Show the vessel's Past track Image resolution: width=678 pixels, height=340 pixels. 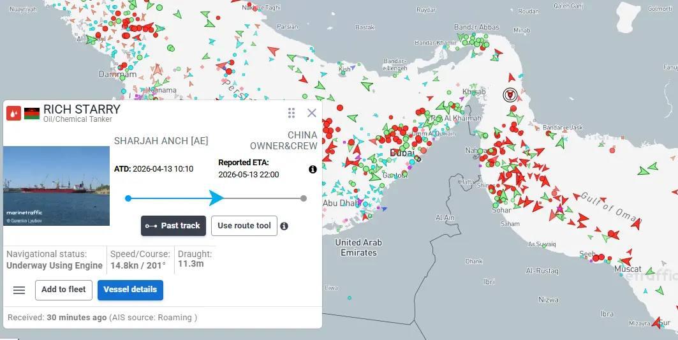tap(173, 226)
